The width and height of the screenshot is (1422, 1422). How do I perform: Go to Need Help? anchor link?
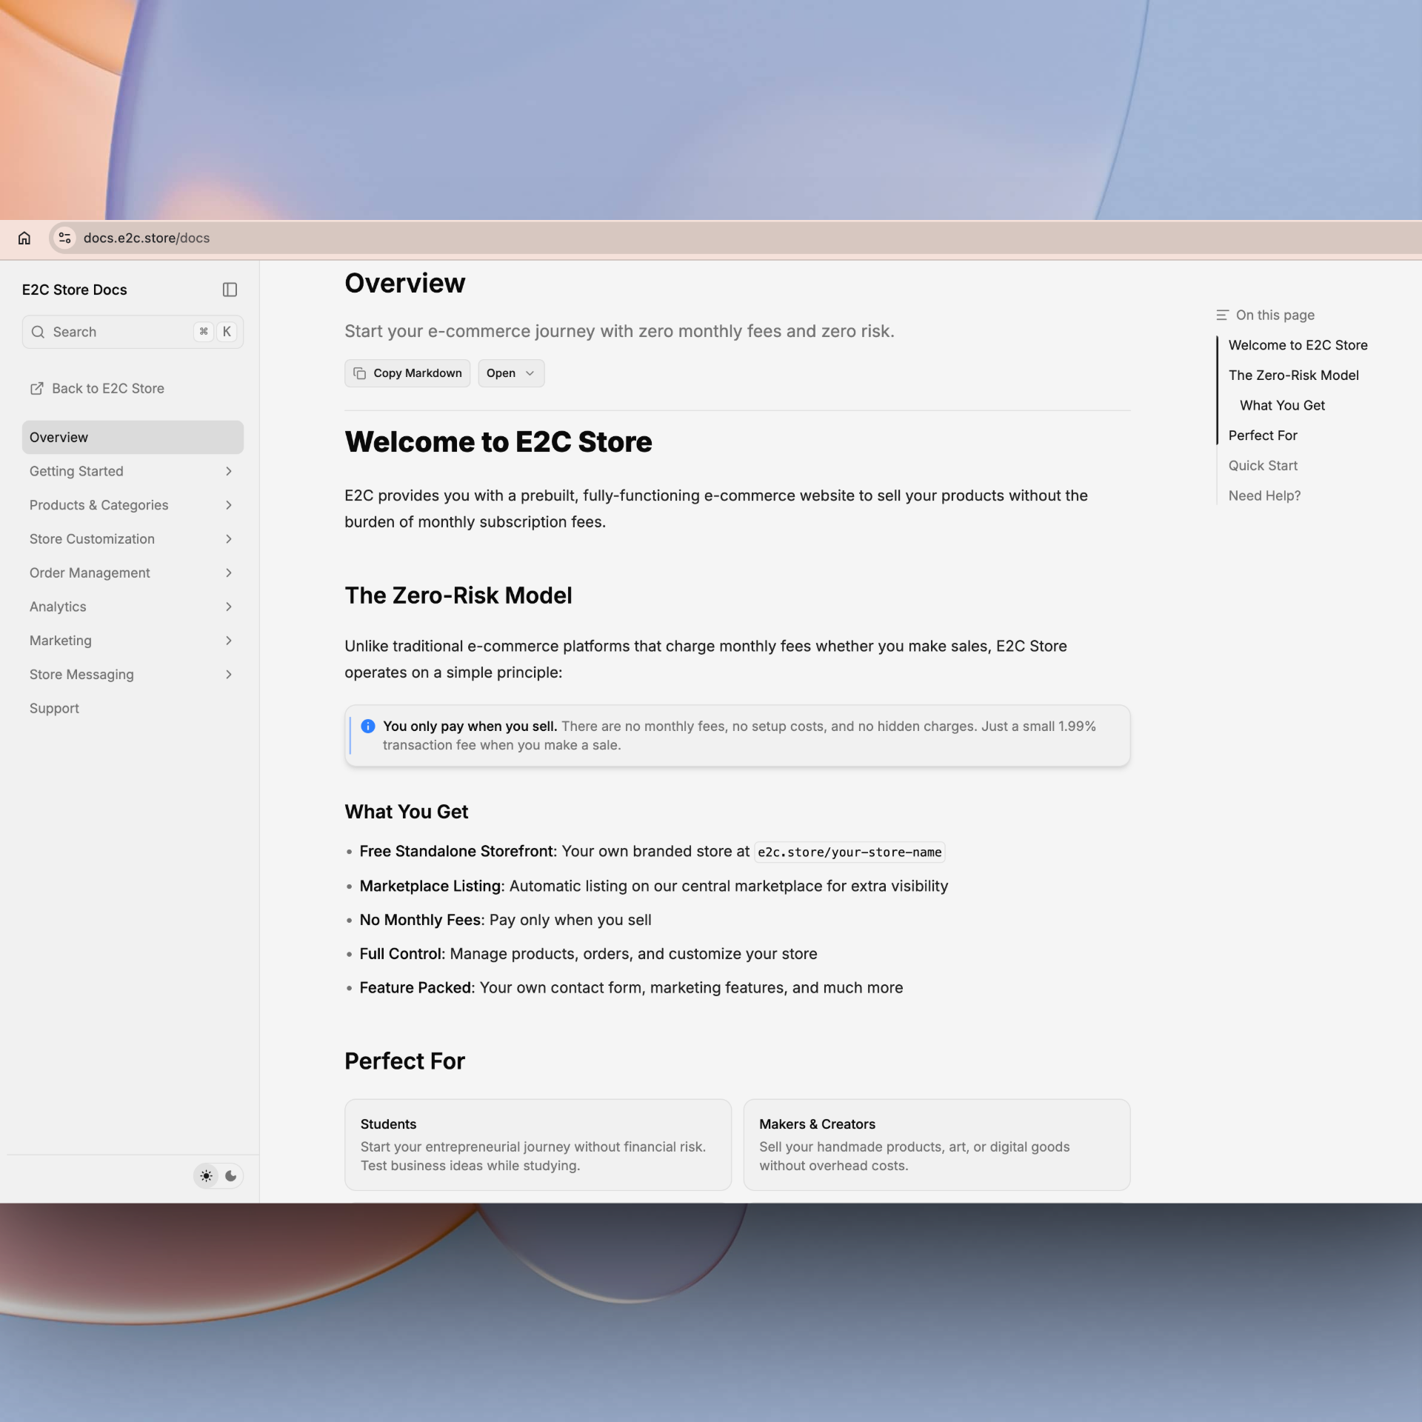(x=1264, y=495)
